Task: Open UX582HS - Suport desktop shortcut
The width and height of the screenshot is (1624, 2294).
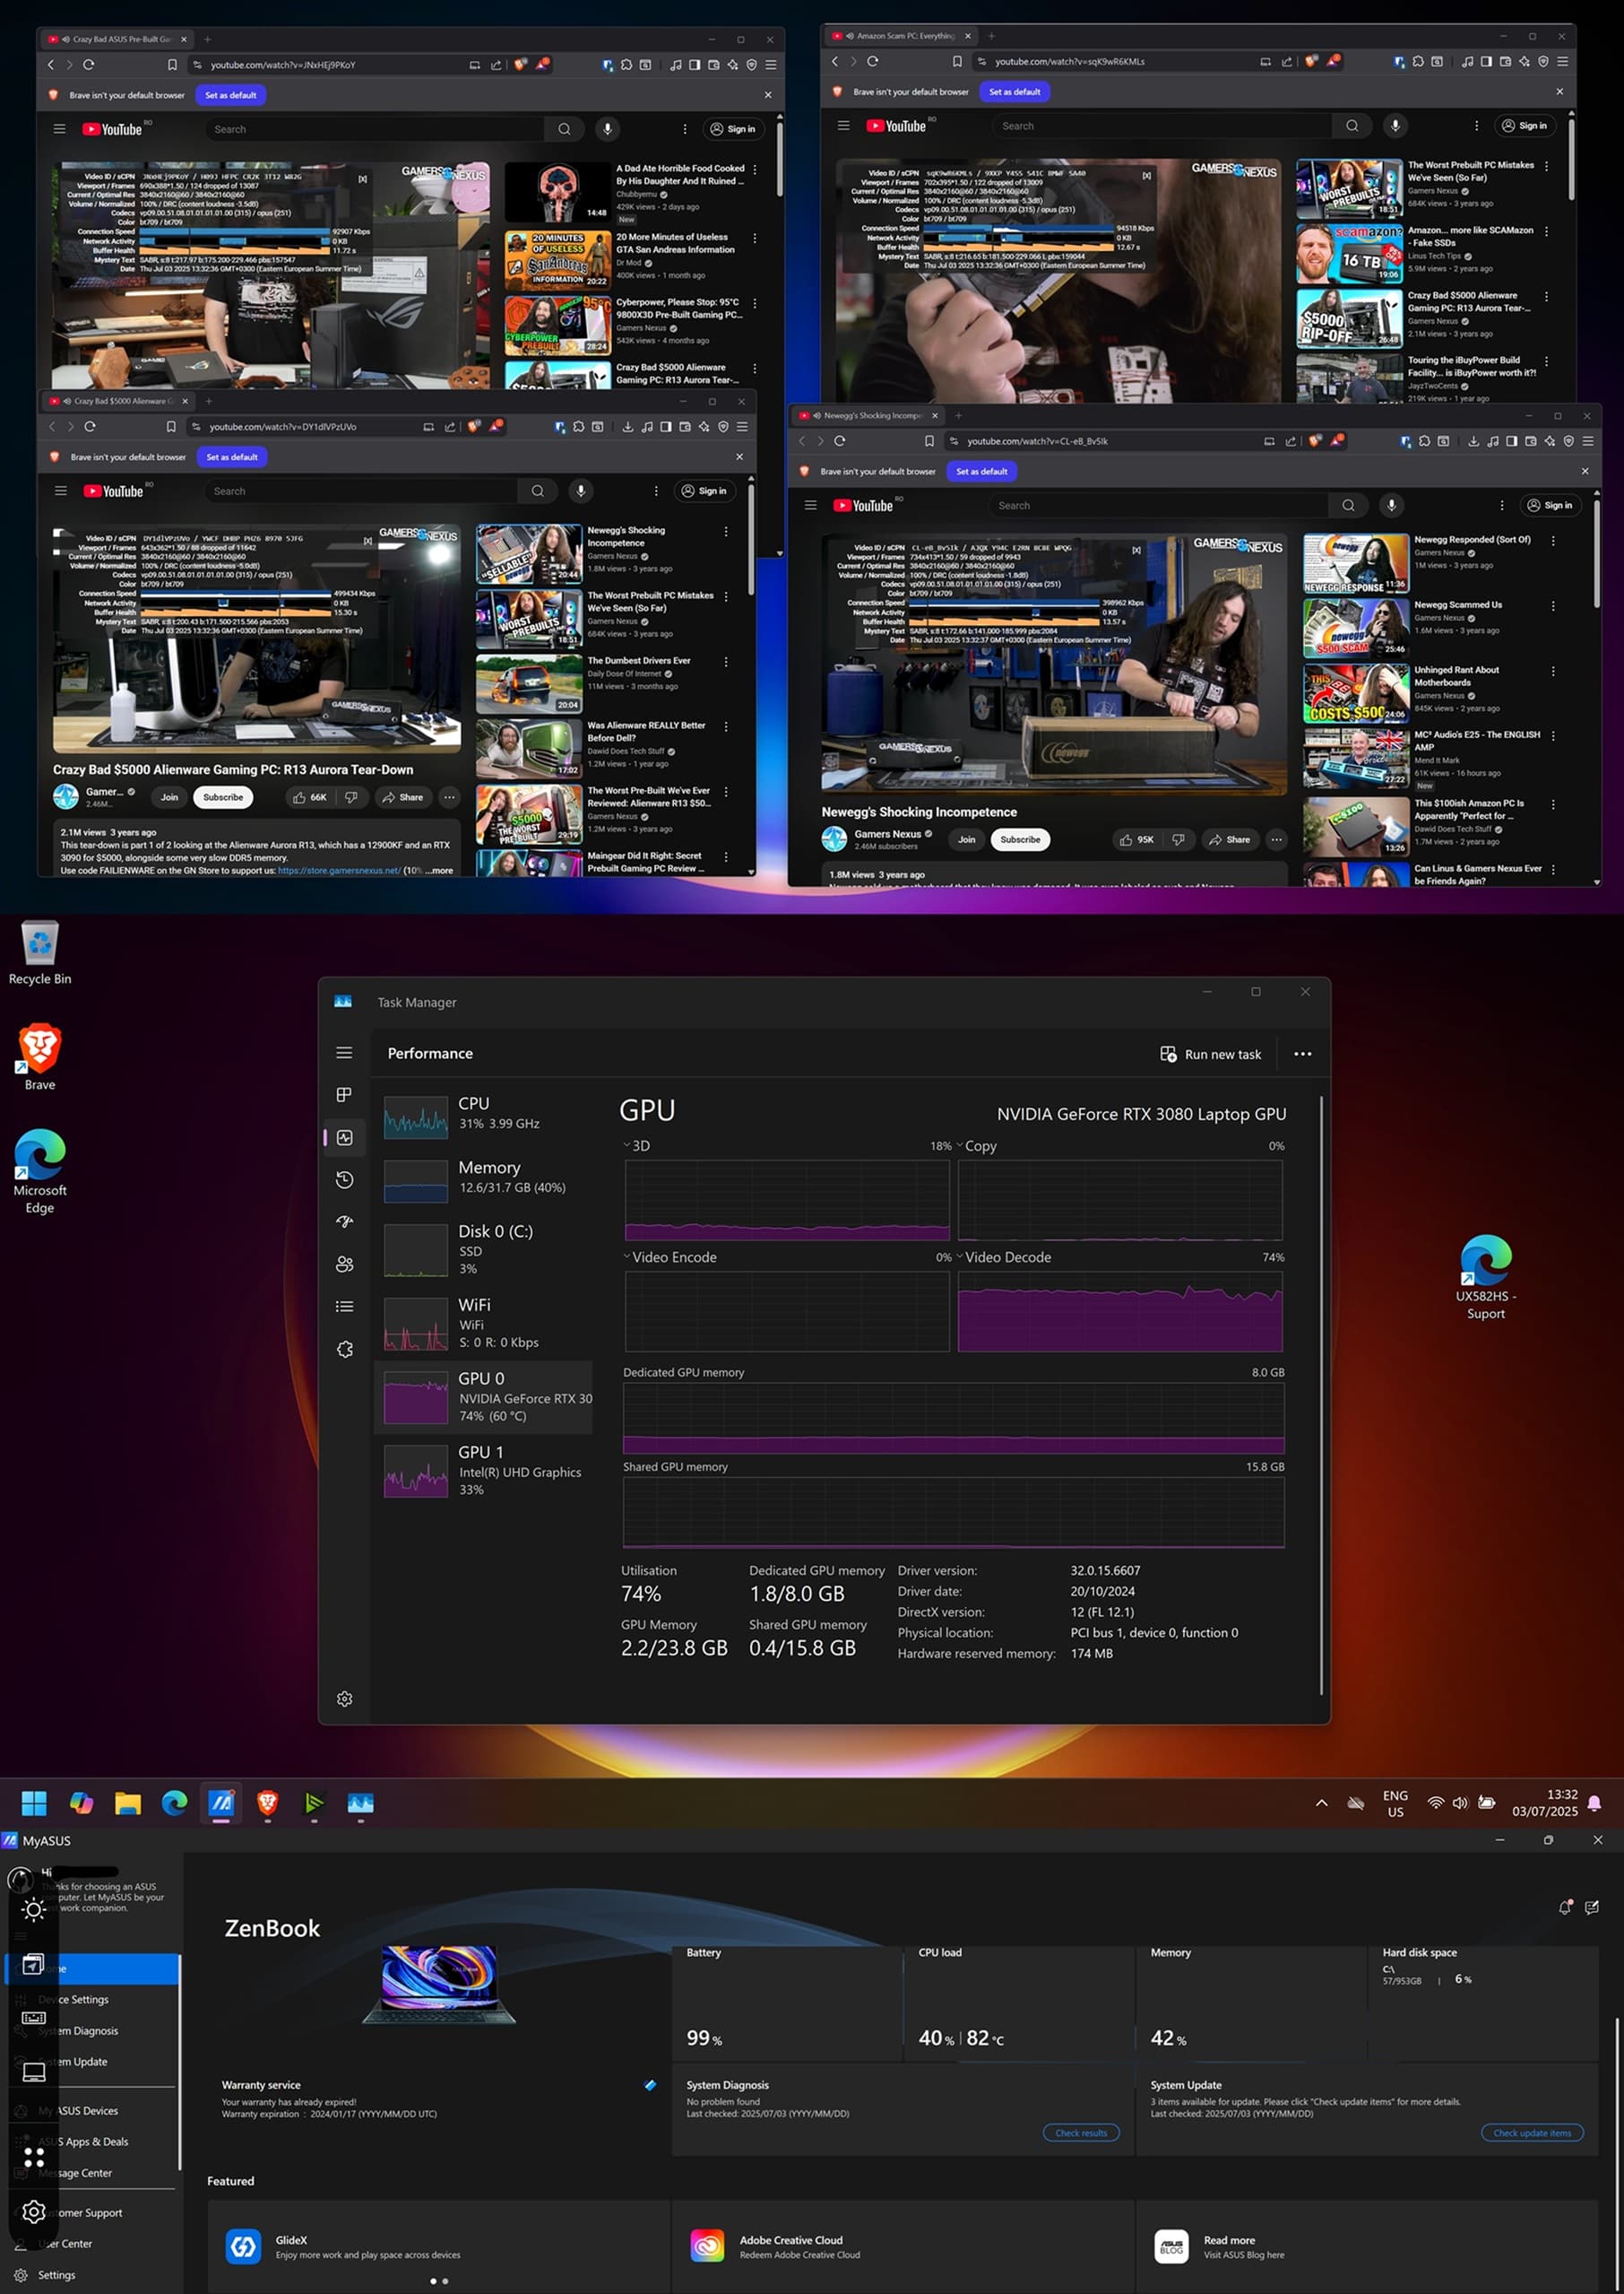Action: [1486, 1278]
